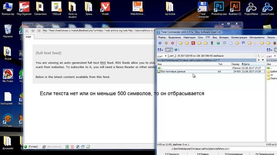Open the Конфигурация menu in Total Commander
This screenshot has width=277, height=155.
239,37
